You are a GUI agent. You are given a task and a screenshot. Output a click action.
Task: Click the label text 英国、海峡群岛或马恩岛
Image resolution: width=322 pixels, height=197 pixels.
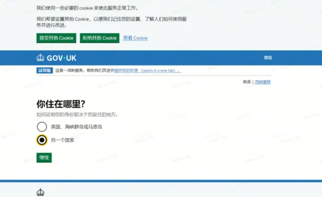click(76, 127)
